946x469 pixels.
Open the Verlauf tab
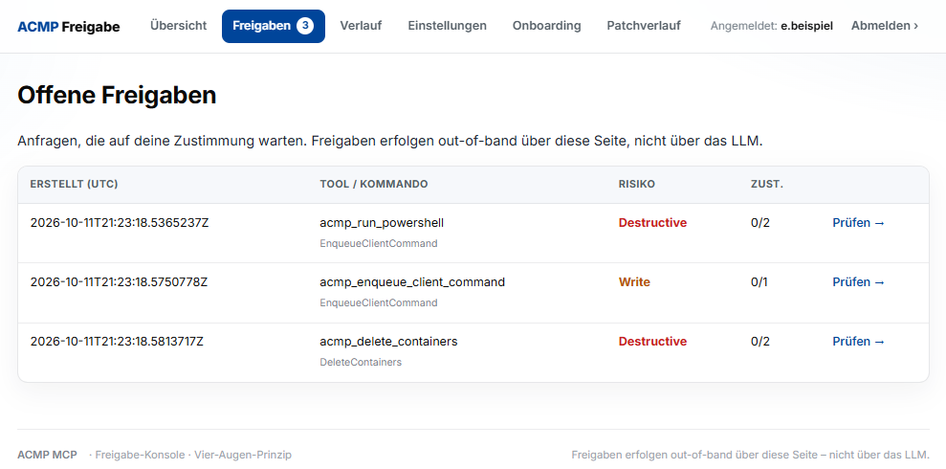pos(361,26)
